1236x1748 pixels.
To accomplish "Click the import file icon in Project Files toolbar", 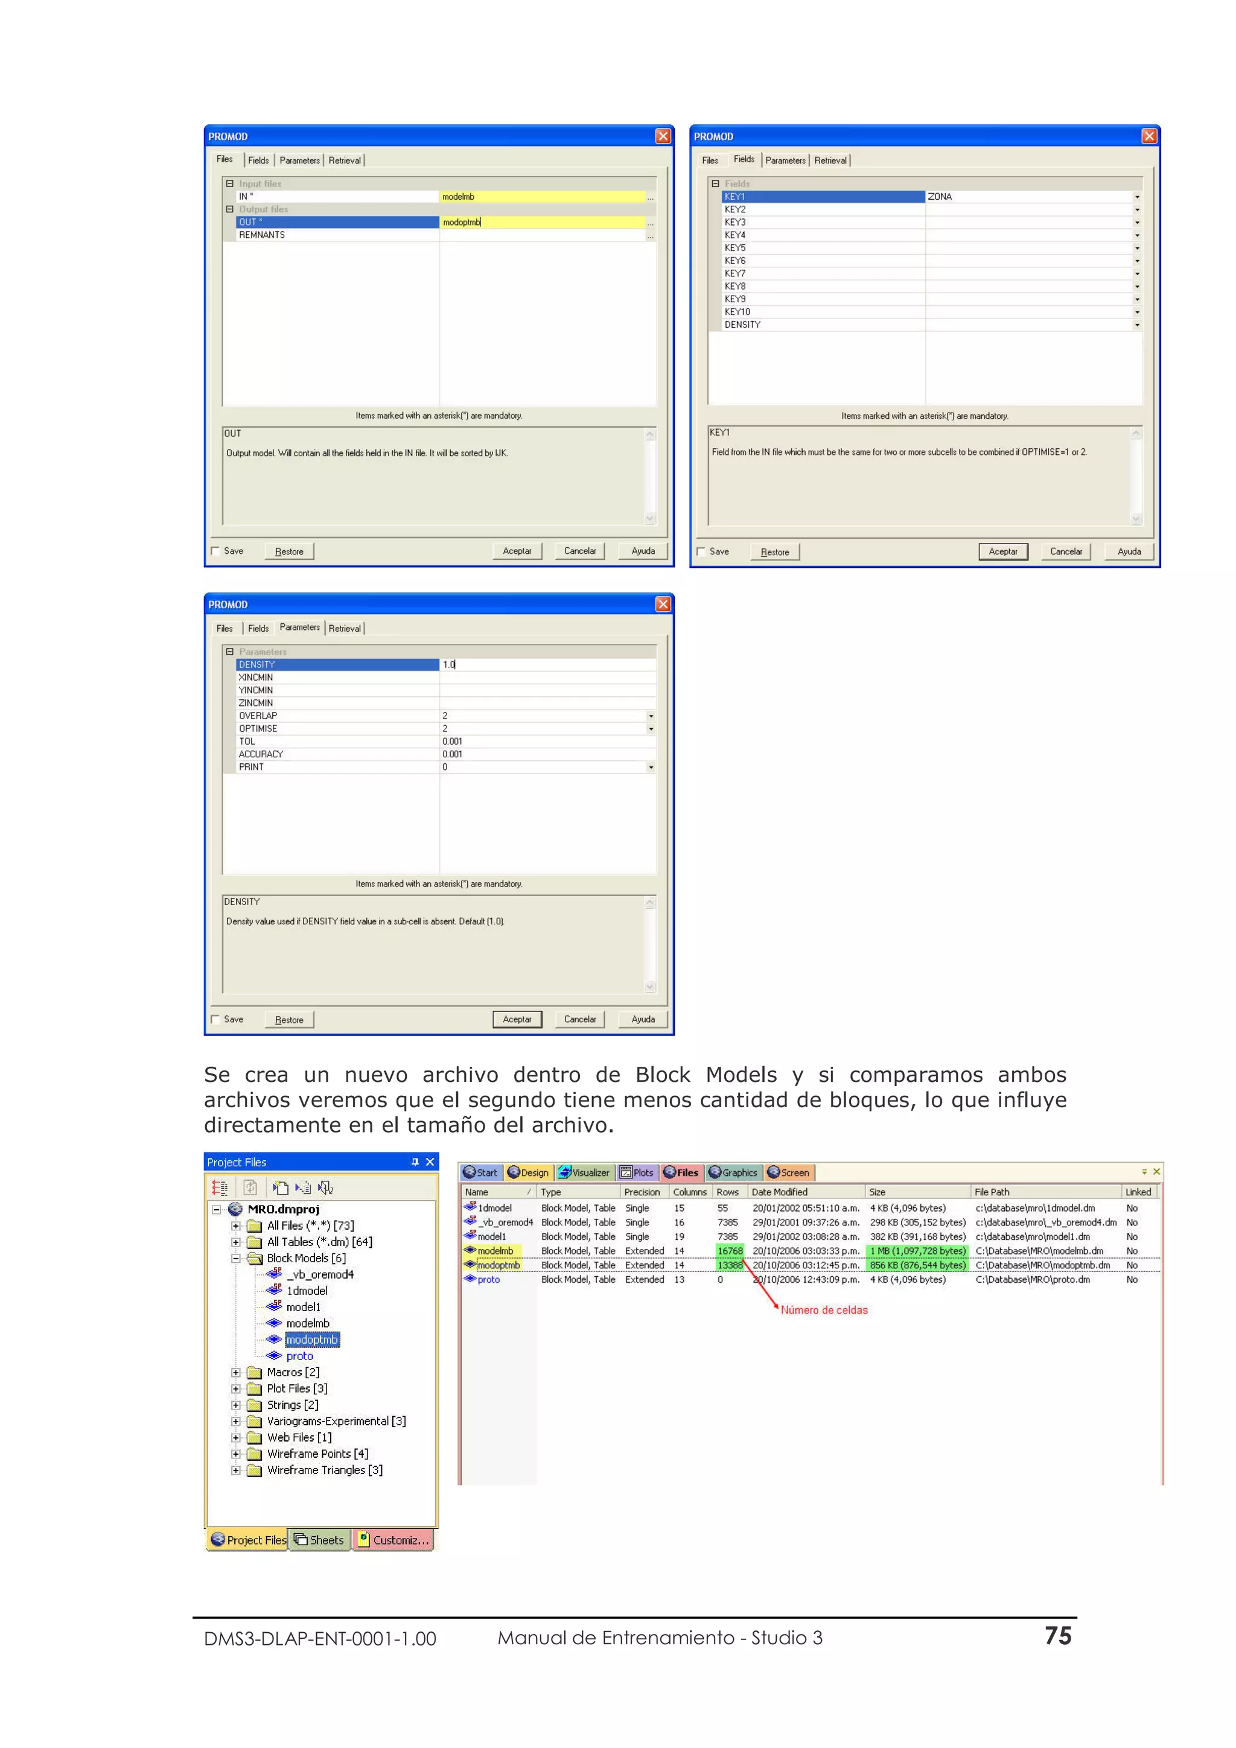I will pos(303,1187).
